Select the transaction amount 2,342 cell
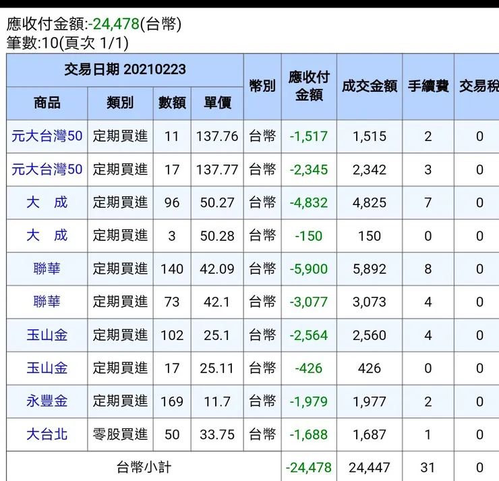Image resolution: width=499 pixels, height=481 pixels. tap(370, 170)
